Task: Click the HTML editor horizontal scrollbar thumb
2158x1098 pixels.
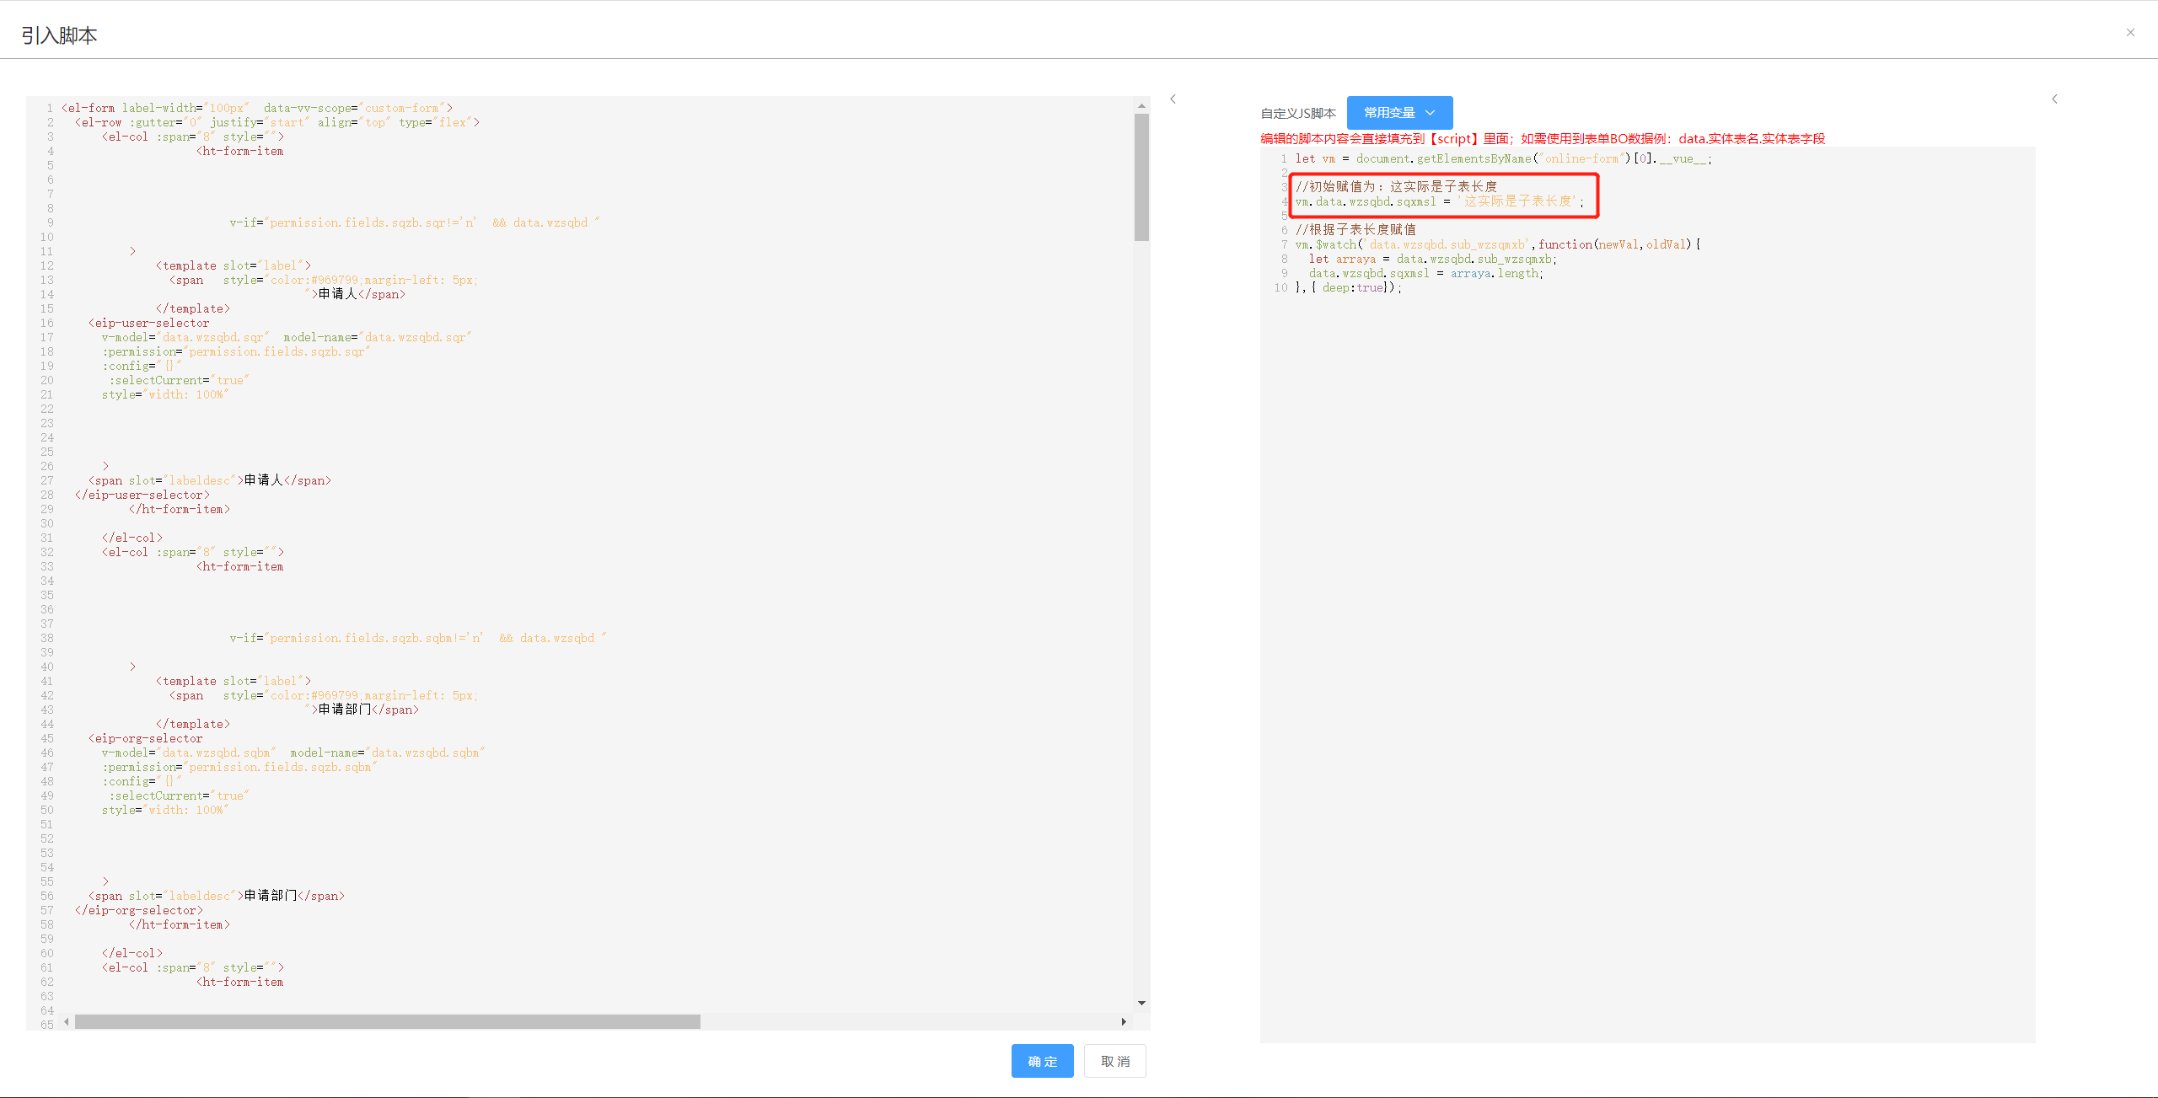Action: click(x=388, y=1021)
